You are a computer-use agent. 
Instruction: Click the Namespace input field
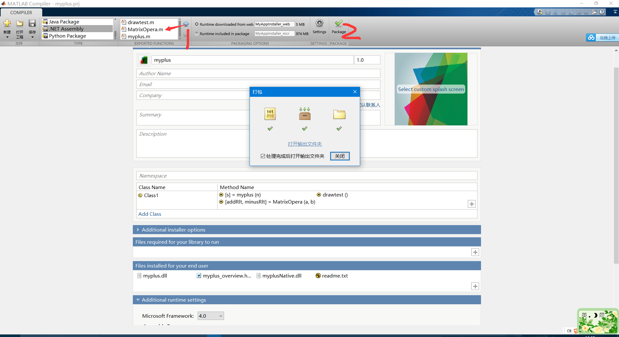[x=307, y=176]
